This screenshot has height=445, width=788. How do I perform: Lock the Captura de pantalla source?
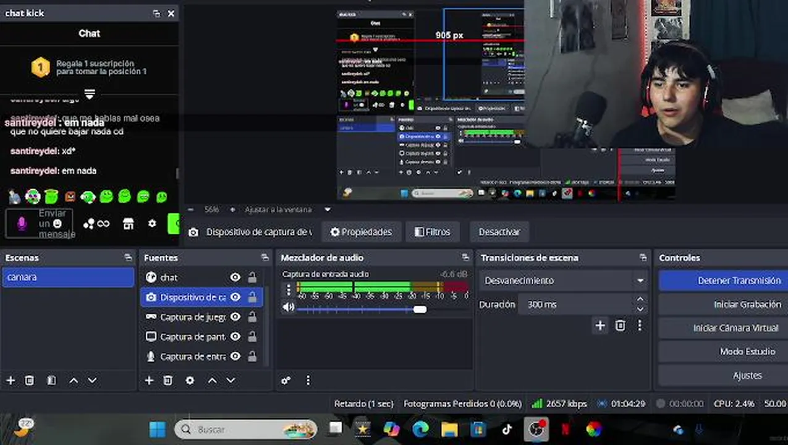(252, 337)
